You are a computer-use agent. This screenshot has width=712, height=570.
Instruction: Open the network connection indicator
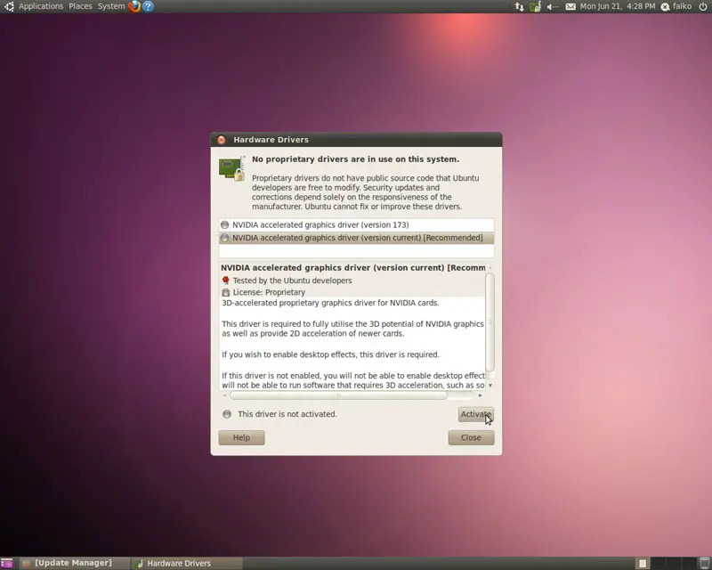(519, 6)
